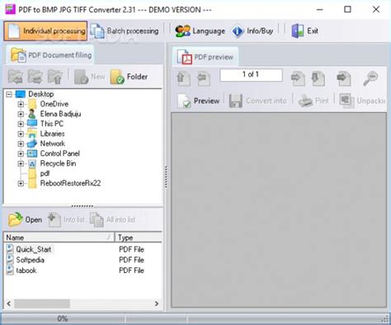The height and width of the screenshot is (325, 391).
Task: Click the vertical panel splitter handle
Action: pyautogui.click(x=166, y=177)
